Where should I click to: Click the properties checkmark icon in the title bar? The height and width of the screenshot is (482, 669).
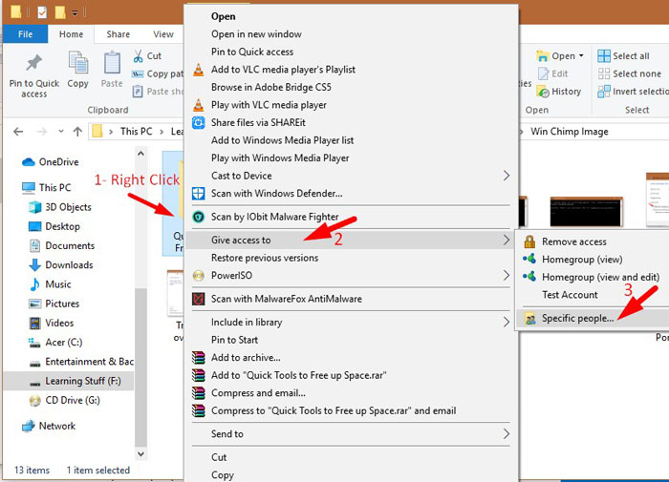[x=42, y=12]
